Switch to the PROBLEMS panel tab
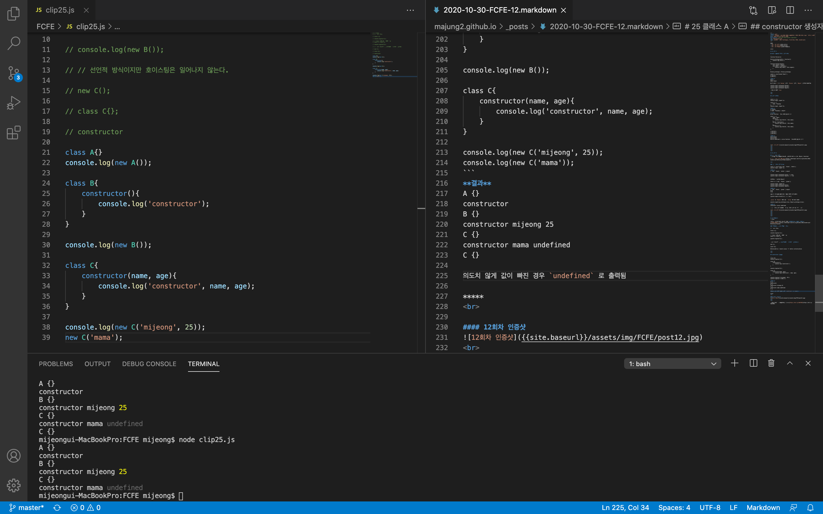 (56, 364)
